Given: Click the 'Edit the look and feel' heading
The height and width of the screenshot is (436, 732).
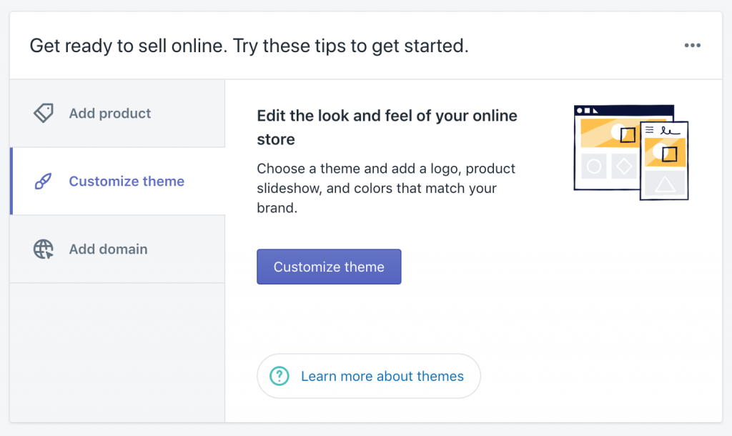Looking at the screenshot, I should [x=387, y=127].
